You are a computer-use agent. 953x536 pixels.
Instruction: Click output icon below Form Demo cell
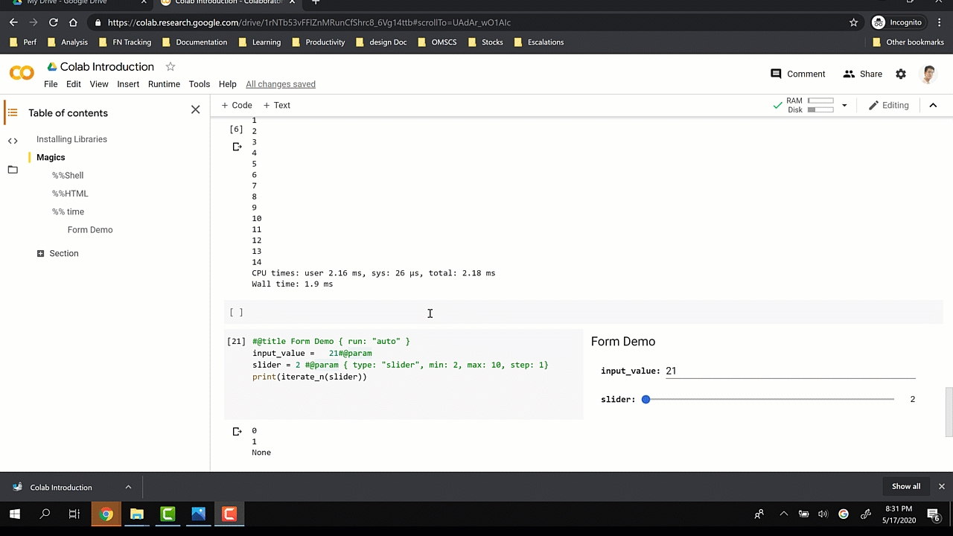click(237, 431)
